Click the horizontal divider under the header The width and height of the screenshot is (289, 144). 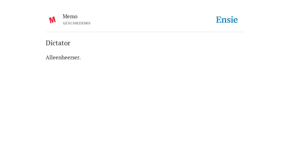coord(144,32)
